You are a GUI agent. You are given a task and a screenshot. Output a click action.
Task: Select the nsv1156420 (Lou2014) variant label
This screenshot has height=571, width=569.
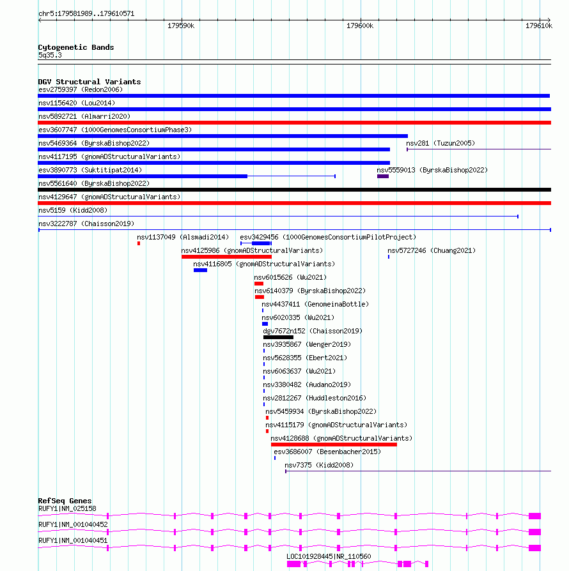(77, 103)
